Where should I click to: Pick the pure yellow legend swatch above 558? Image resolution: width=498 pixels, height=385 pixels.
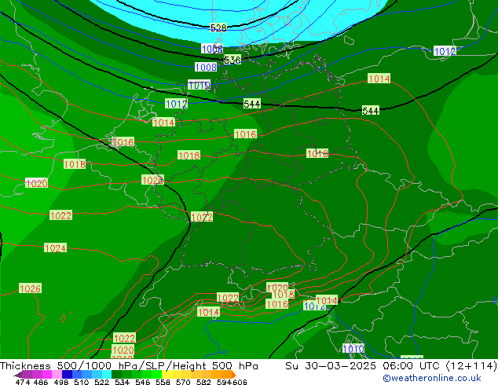coord(166,375)
